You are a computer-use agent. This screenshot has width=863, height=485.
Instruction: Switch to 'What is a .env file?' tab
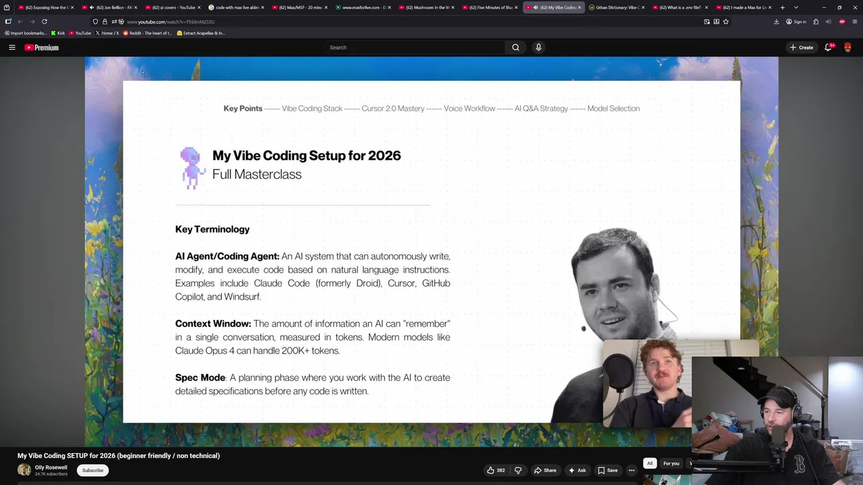coord(679,7)
